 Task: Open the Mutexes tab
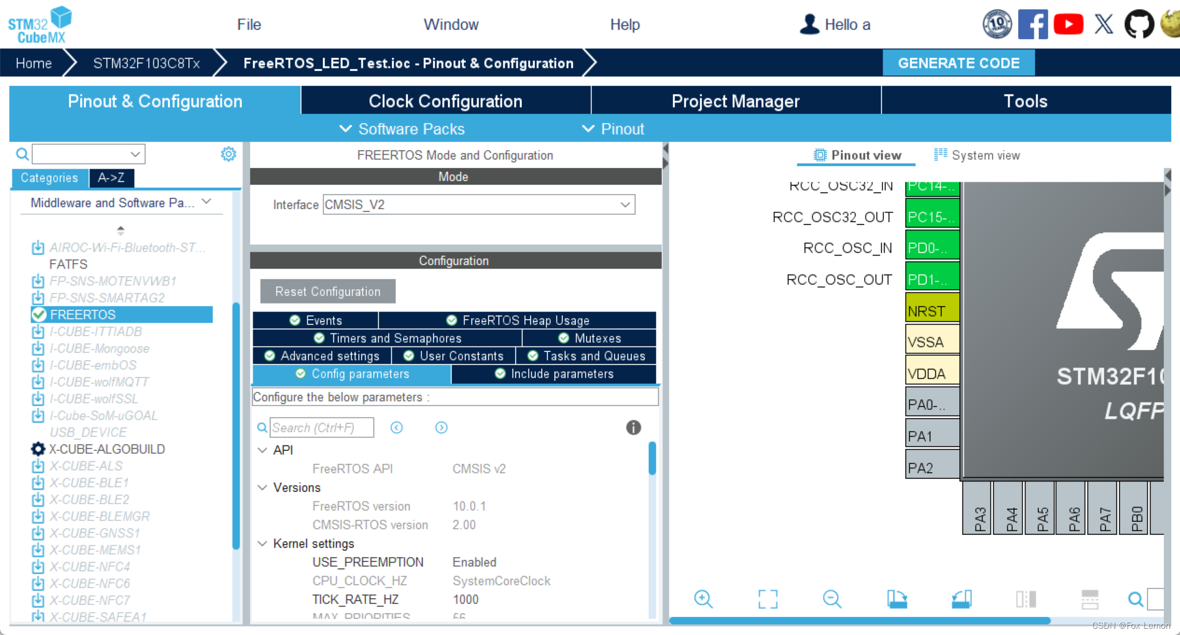coord(590,338)
